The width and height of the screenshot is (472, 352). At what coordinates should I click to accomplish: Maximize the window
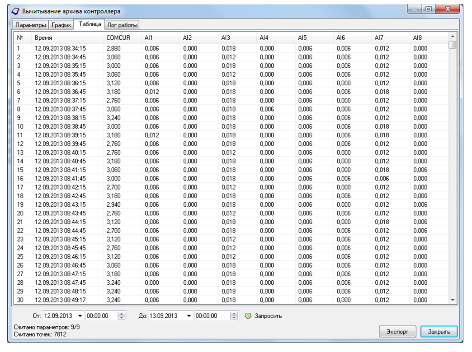(428, 9)
